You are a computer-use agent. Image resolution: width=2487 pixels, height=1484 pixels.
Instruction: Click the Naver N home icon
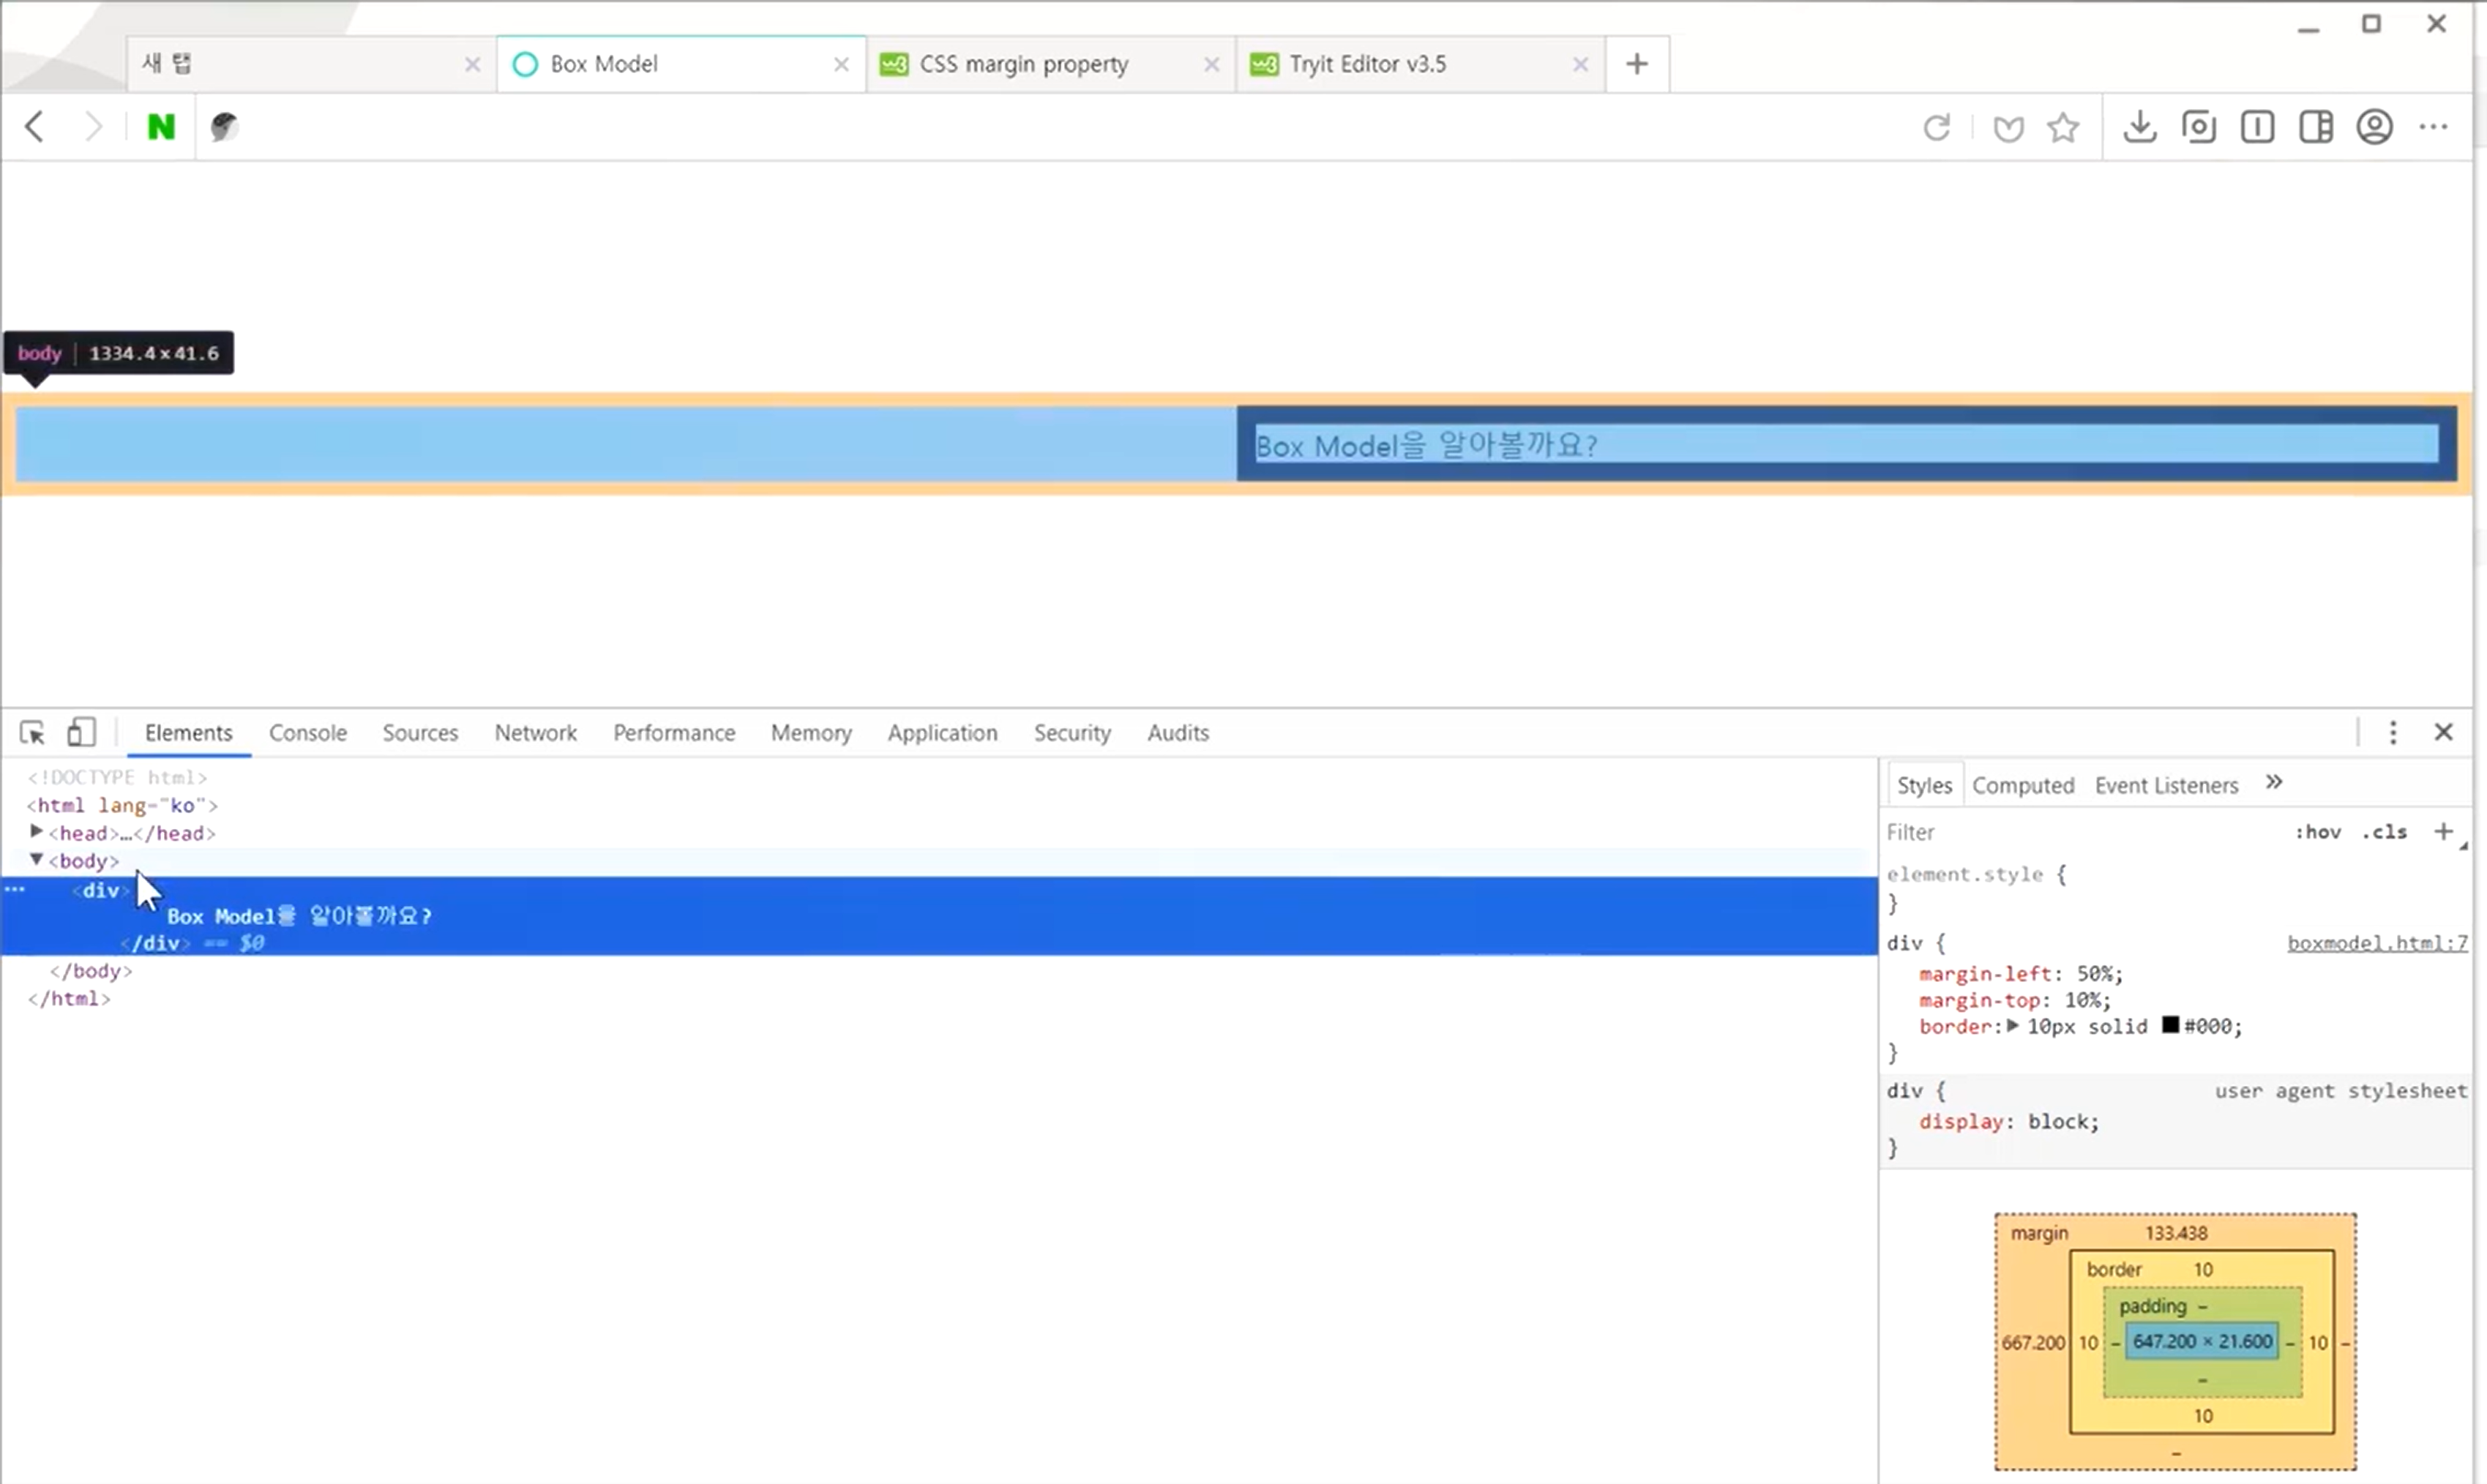161,127
